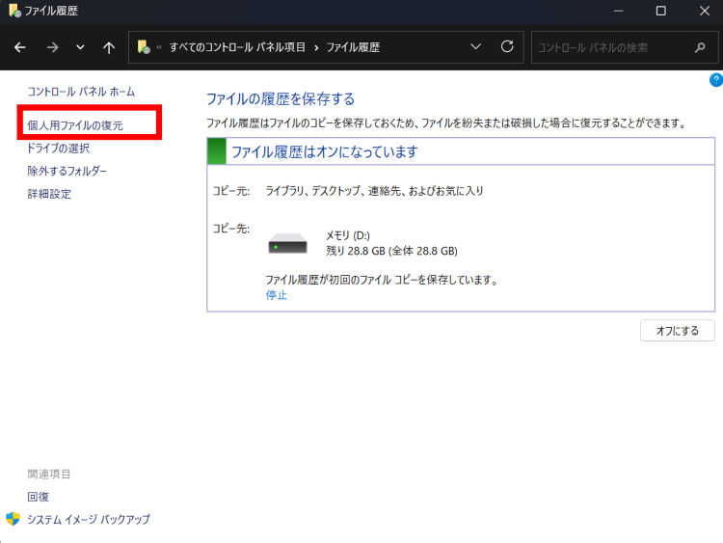
Task: Click the search magnifier icon
Action: click(701, 46)
